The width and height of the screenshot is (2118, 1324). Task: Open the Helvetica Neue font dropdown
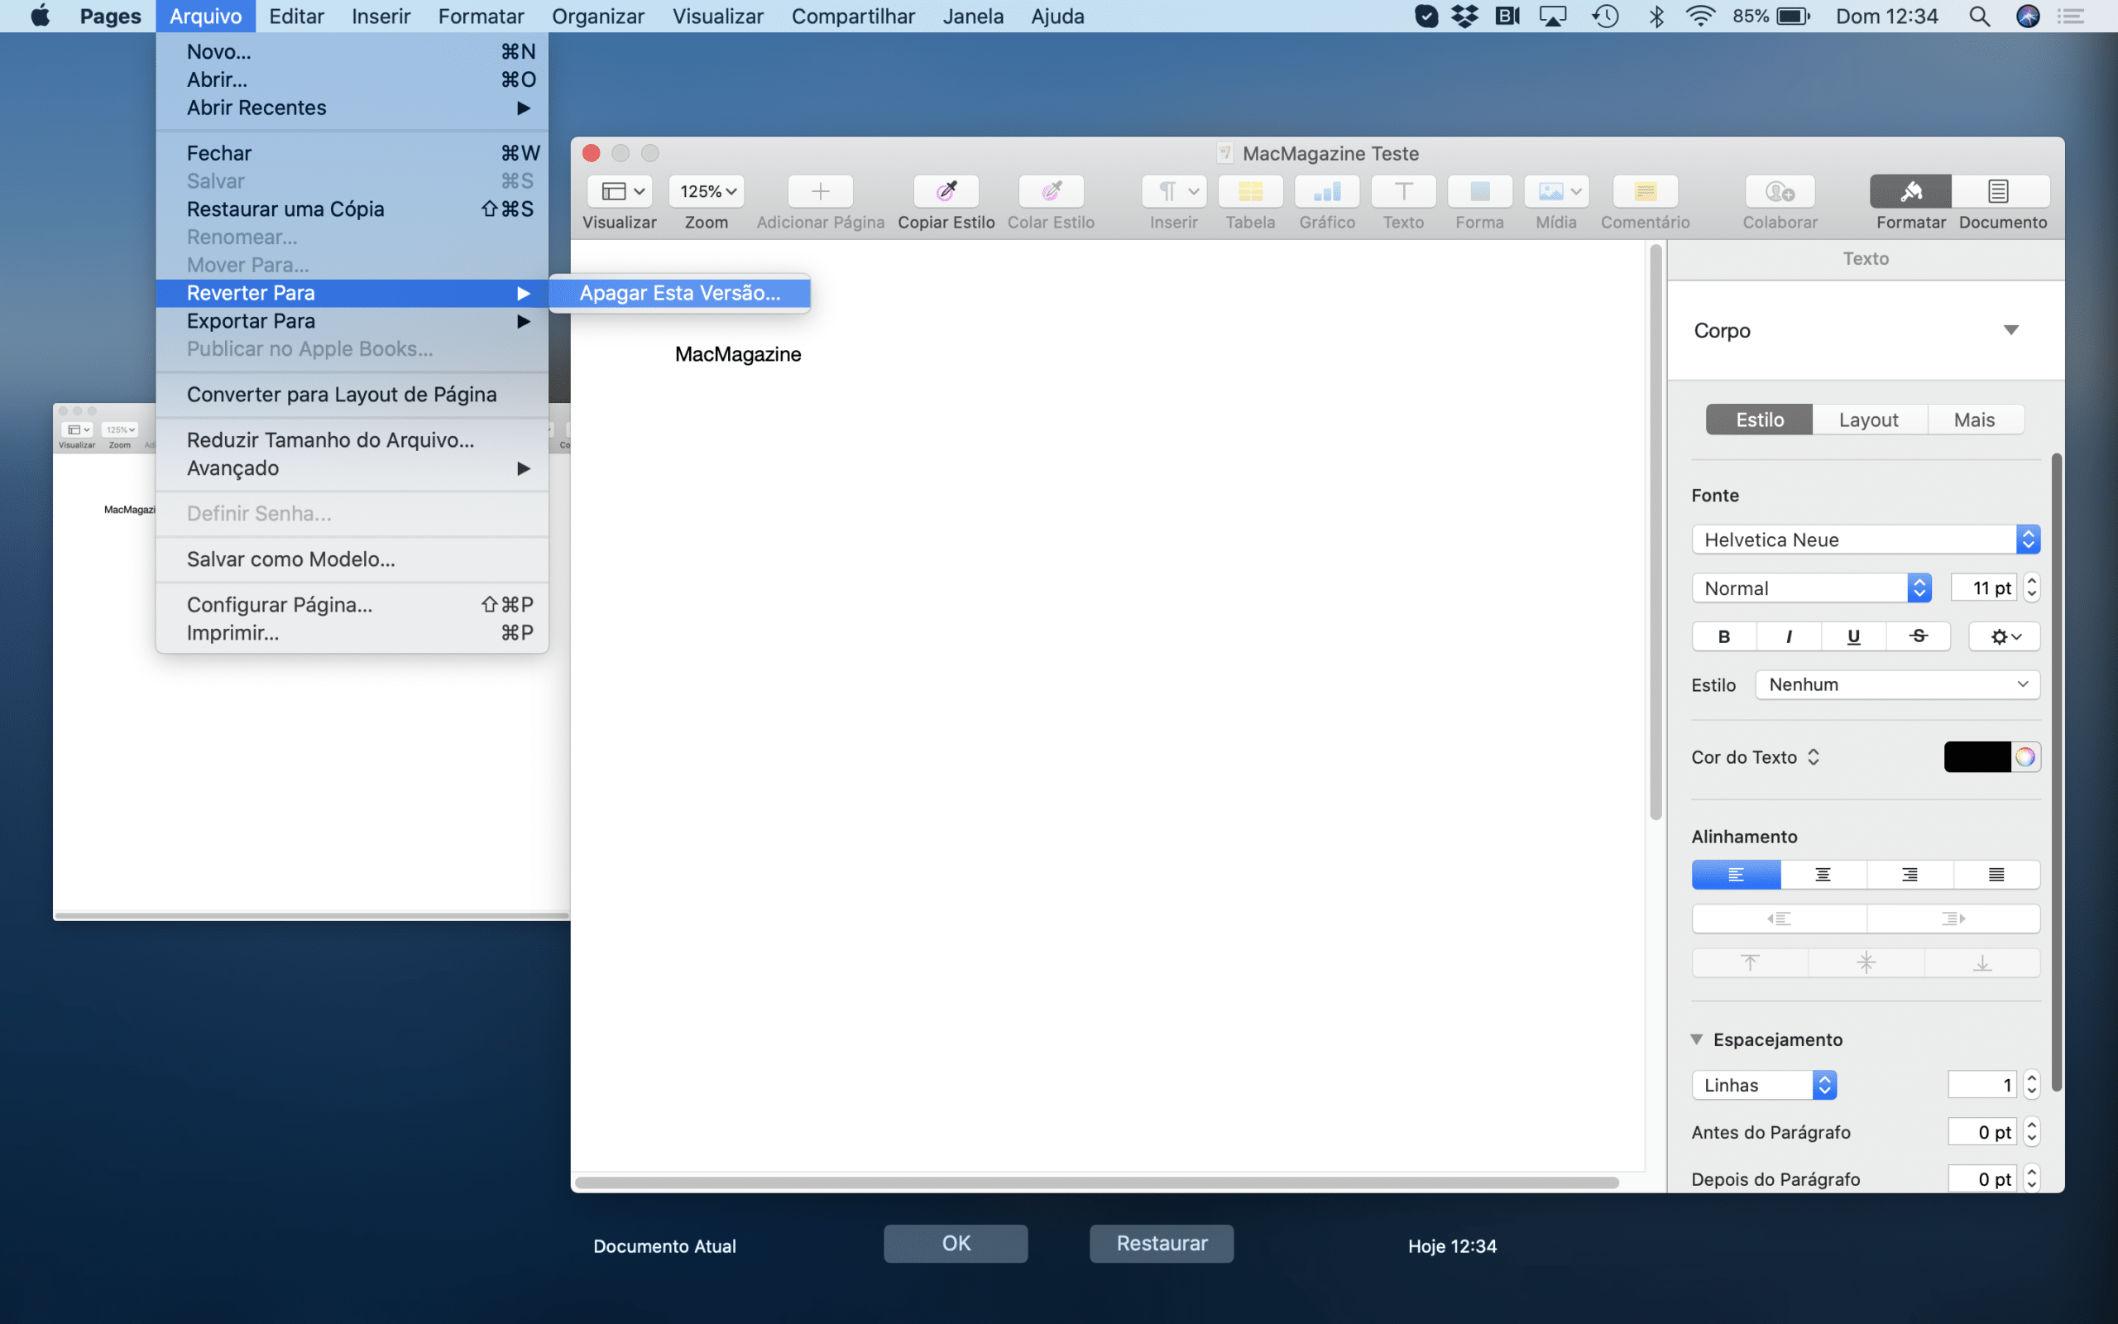[x=1865, y=540]
